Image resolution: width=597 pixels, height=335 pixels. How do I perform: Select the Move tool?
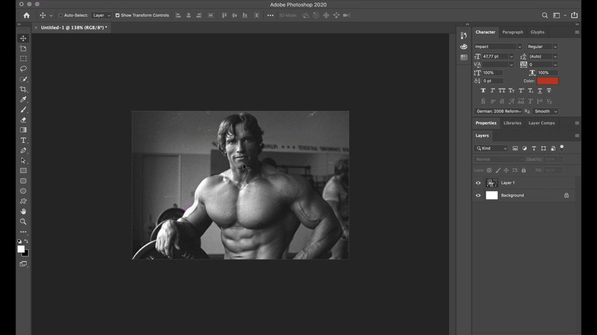(x=23, y=38)
